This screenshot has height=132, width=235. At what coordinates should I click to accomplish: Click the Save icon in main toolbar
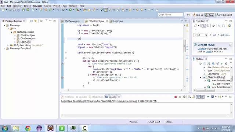pos(10,10)
